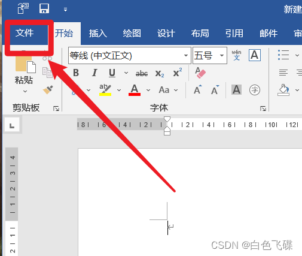The width and height of the screenshot is (302, 256).
Task: Toggle strikethrough abc formatting
Action: point(142,74)
